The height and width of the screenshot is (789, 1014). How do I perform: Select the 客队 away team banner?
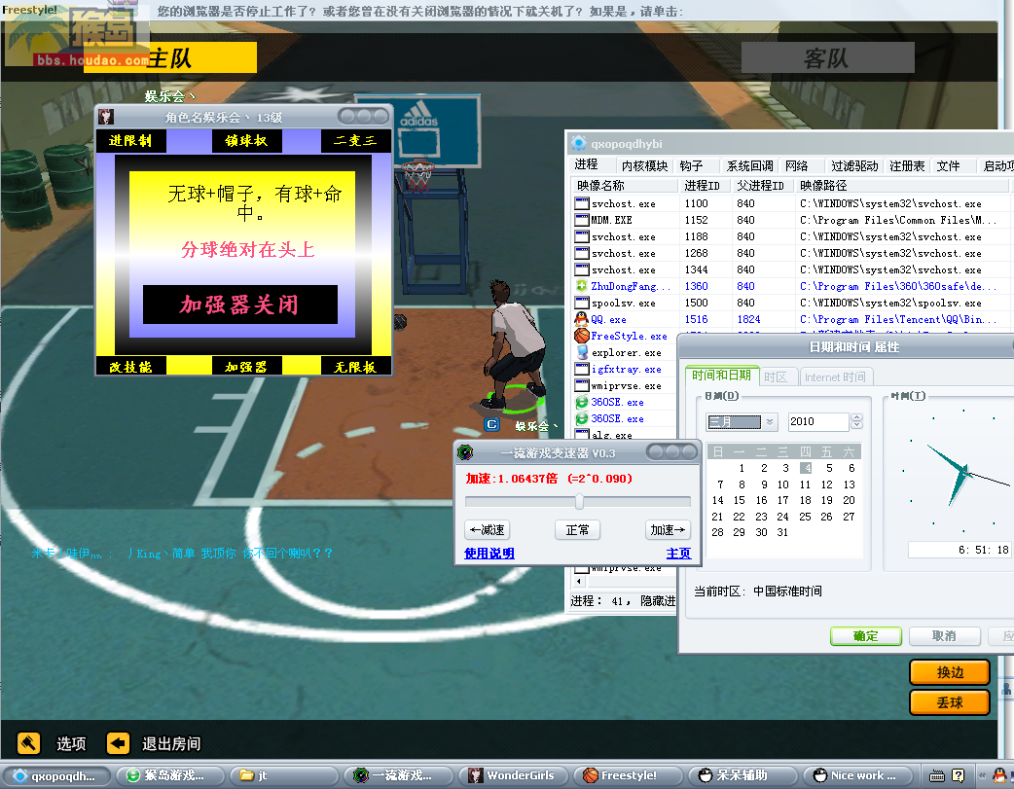[828, 57]
